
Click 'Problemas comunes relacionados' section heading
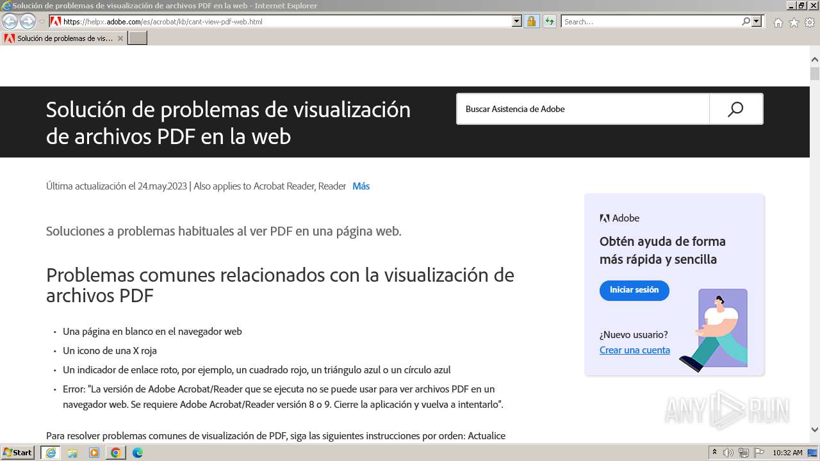(280, 285)
